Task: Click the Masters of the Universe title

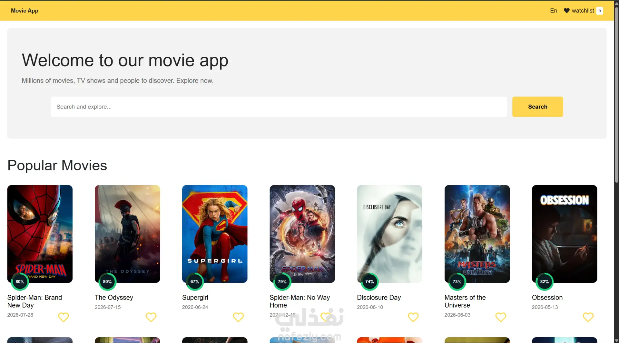Action: point(465,301)
